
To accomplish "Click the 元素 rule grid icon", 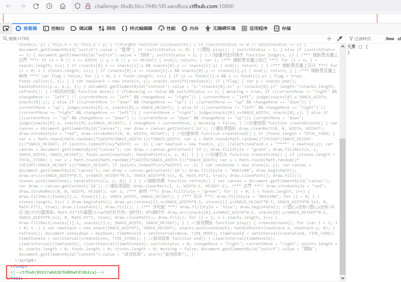I will 360,47.
